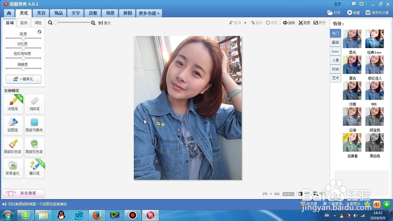
Task: Click 分享图片 share picture link
Action: coord(353,204)
